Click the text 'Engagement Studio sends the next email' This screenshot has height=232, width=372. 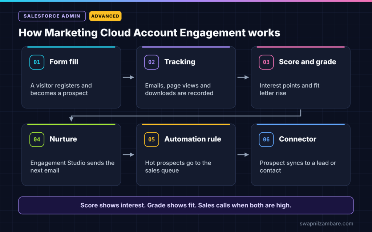point(72,167)
